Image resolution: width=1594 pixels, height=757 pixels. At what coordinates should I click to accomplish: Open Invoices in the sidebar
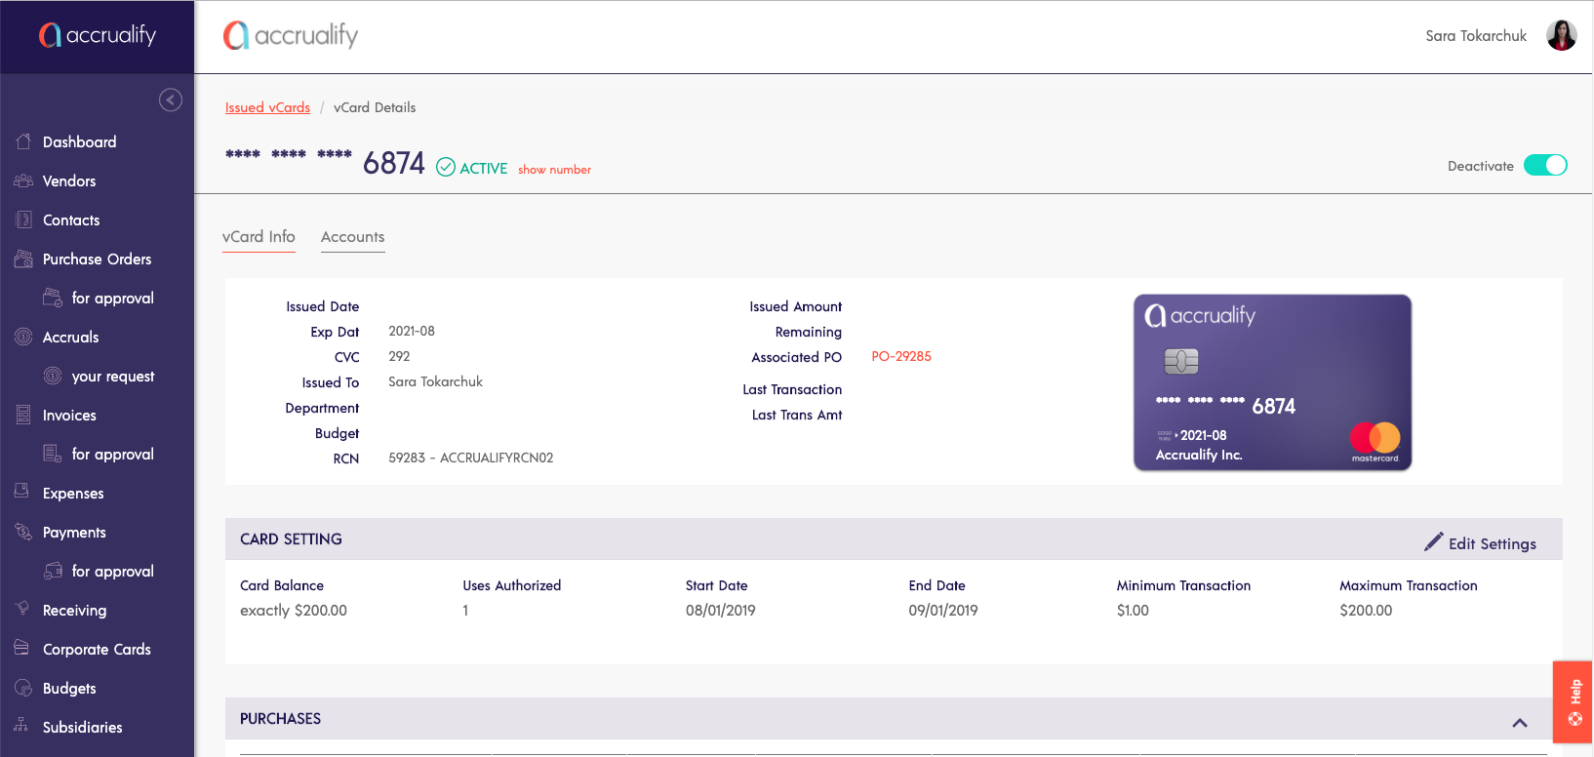(69, 415)
